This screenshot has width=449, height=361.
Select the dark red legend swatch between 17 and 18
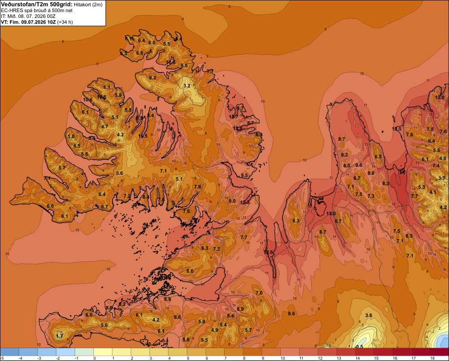pyautogui.click(x=421, y=352)
